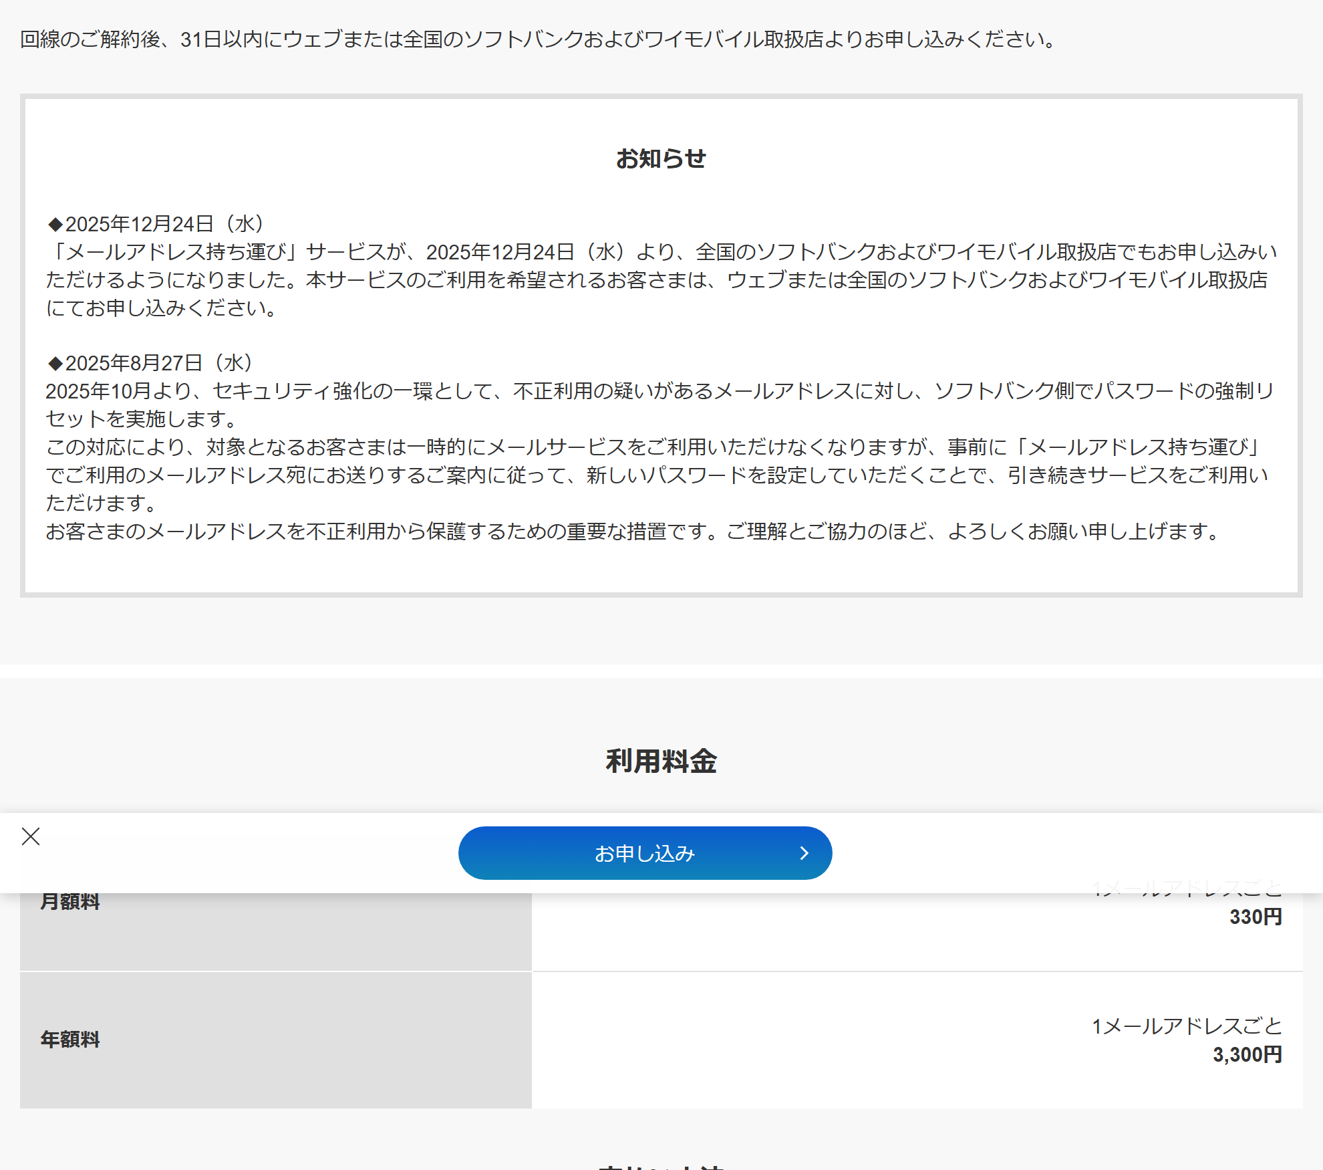
Task: Click the top line about 回線のご解約後、31日以内
Action: [x=539, y=39]
